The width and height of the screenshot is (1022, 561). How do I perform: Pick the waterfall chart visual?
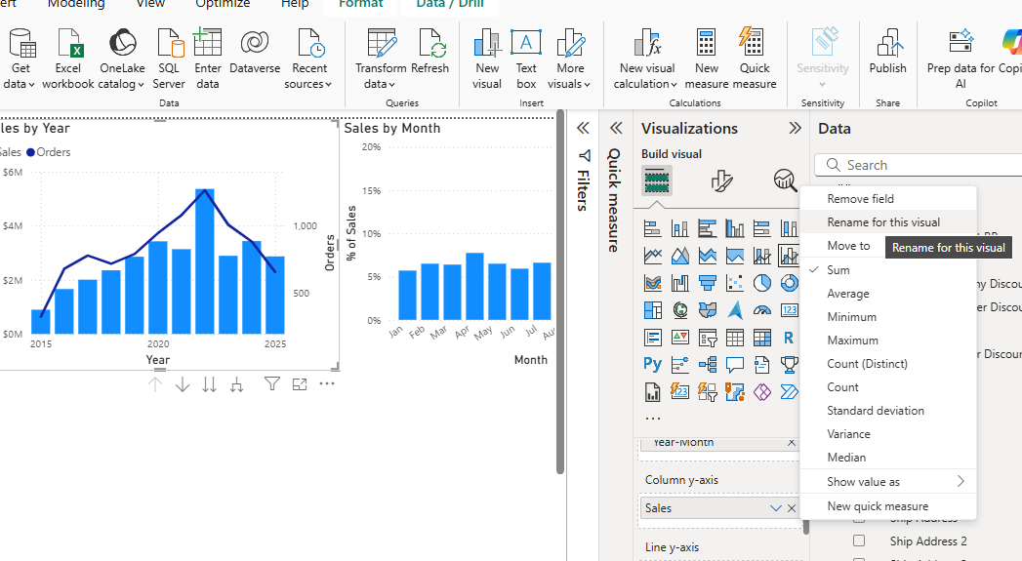[679, 283]
